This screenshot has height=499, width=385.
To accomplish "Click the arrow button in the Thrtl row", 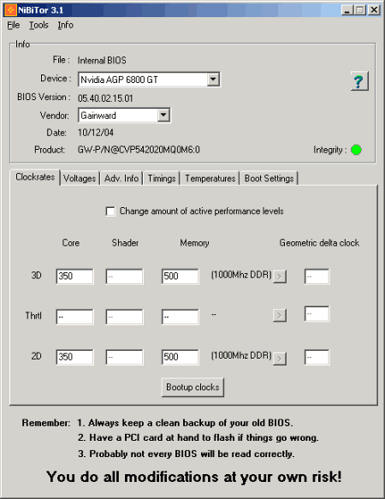I will (280, 315).
